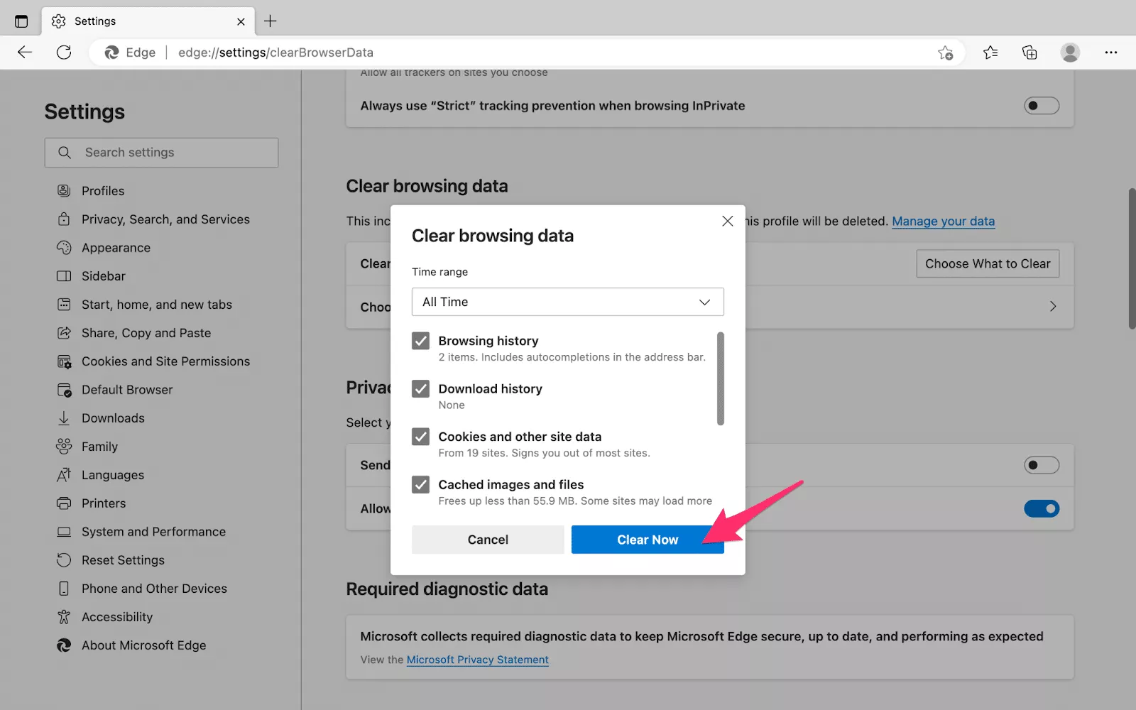Click the search magnifier icon in settings
Viewport: 1136px width, 710px height.
click(65, 153)
